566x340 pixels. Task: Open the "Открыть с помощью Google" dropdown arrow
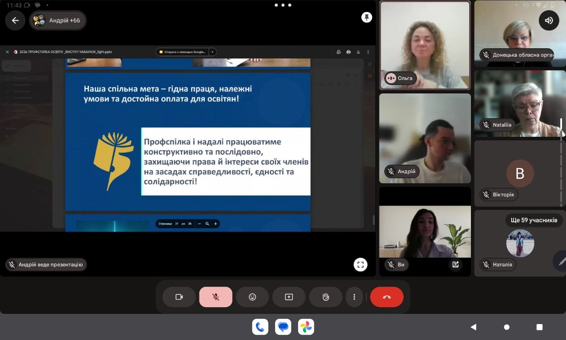(x=212, y=52)
